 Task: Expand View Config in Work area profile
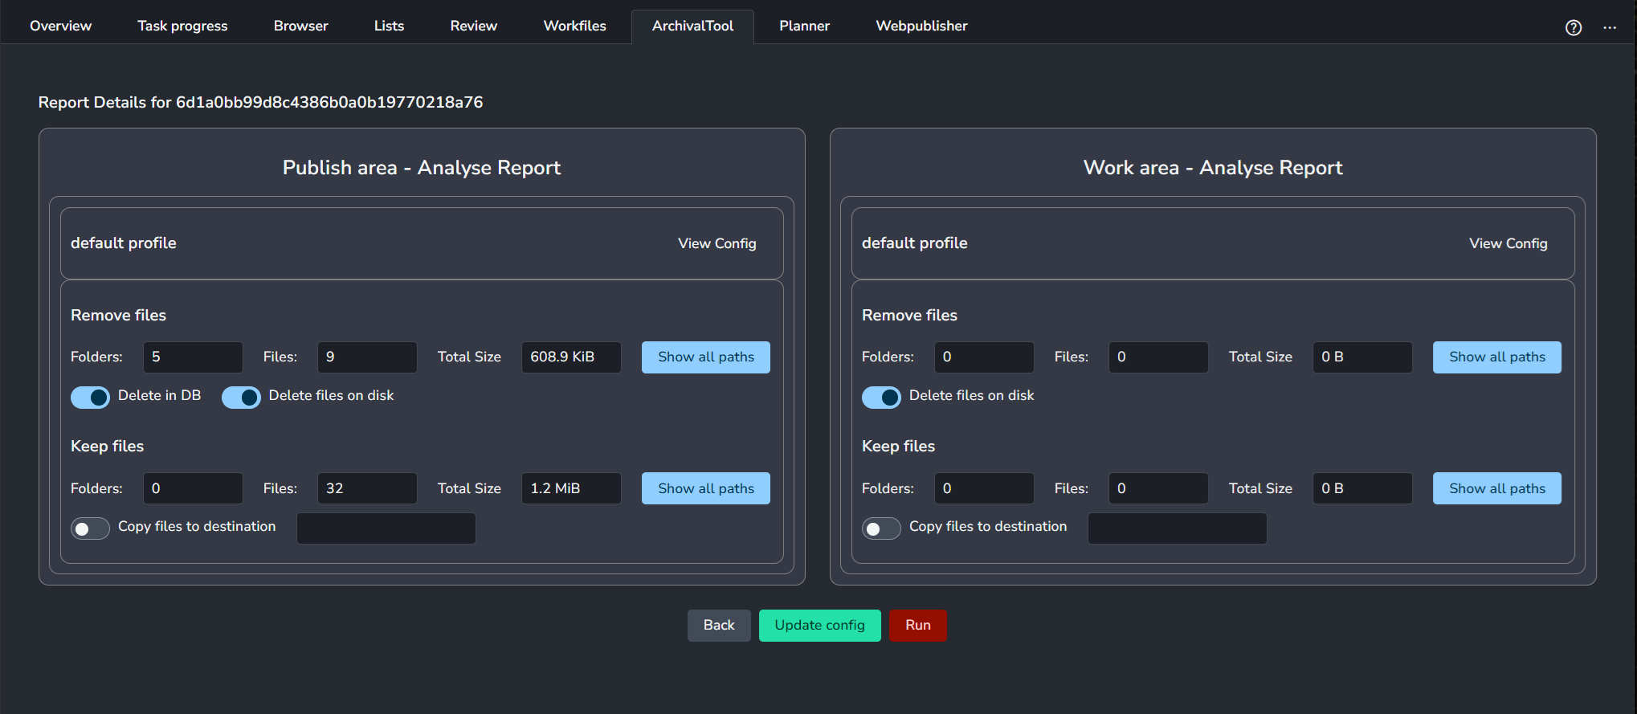(1508, 243)
